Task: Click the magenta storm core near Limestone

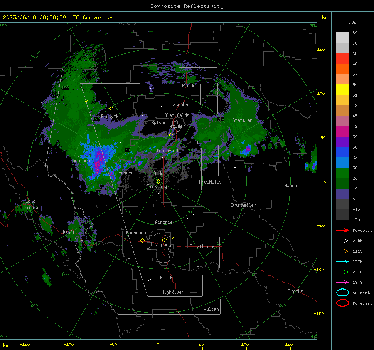Action: [98, 164]
